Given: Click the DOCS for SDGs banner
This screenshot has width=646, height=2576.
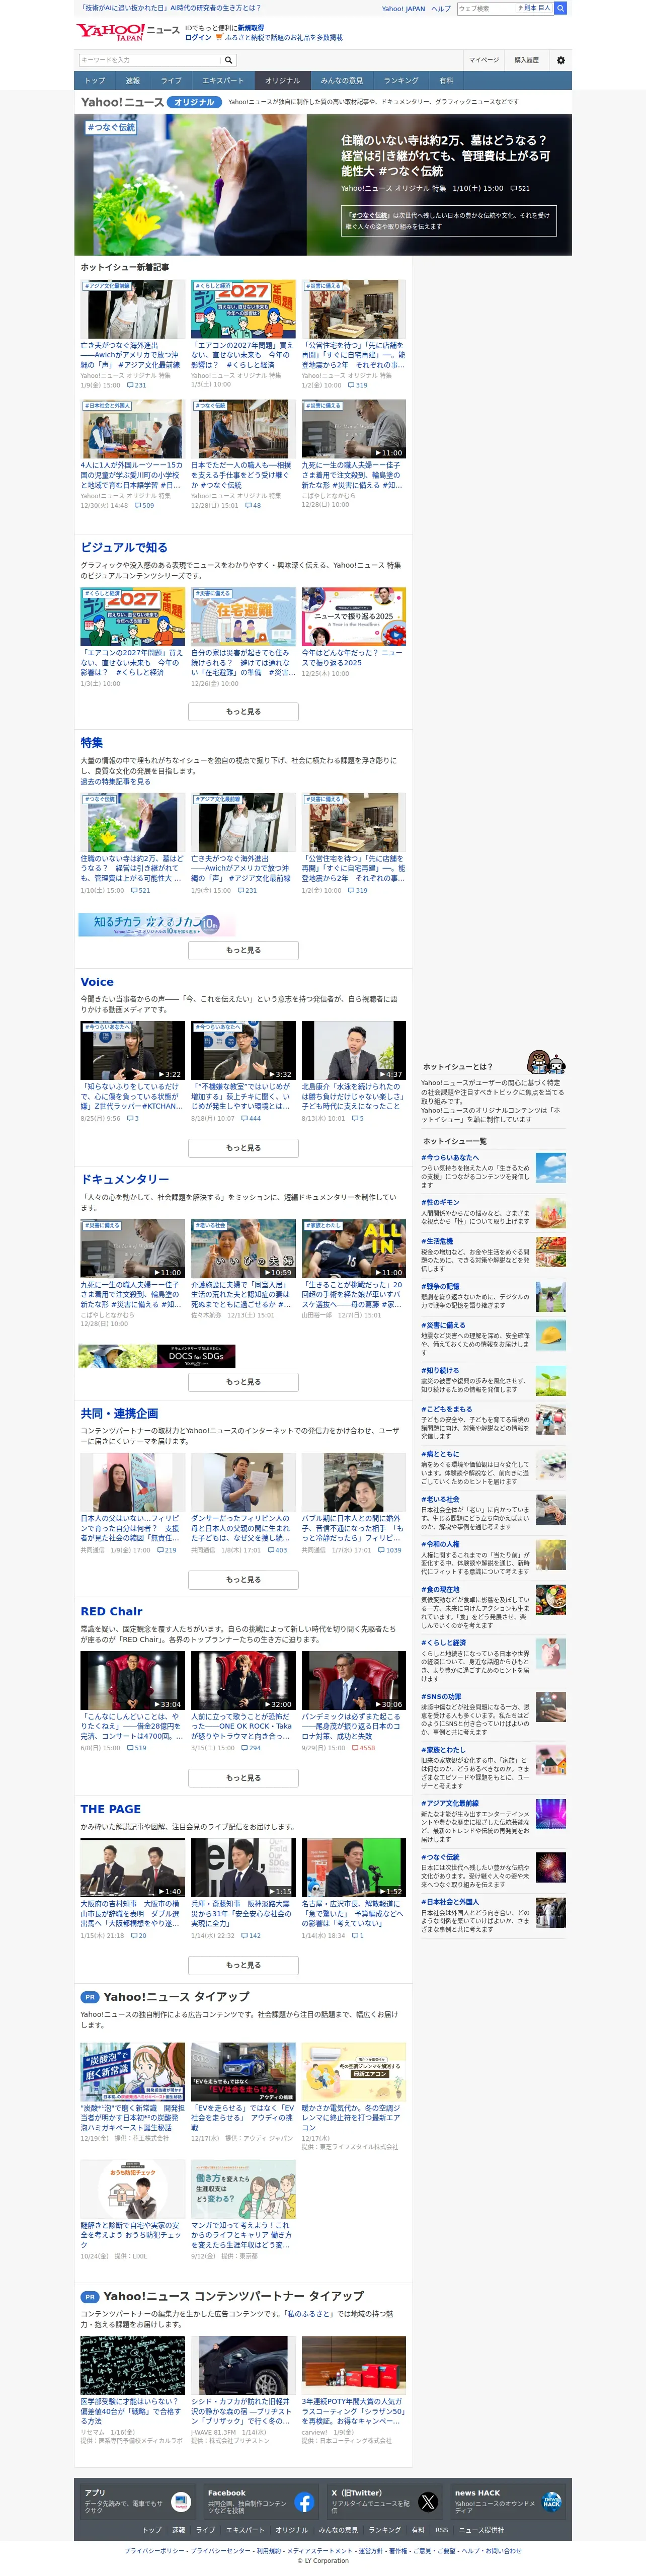Looking at the screenshot, I should coord(157,1356).
